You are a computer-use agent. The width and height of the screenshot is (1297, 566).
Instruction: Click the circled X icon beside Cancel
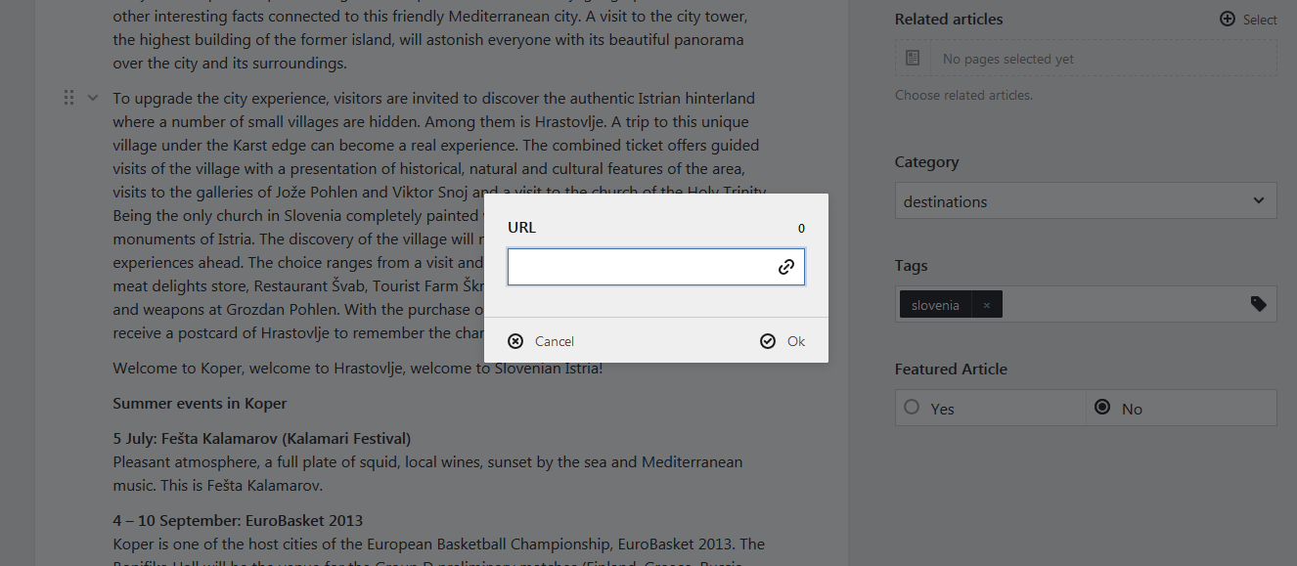pos(515,341)
